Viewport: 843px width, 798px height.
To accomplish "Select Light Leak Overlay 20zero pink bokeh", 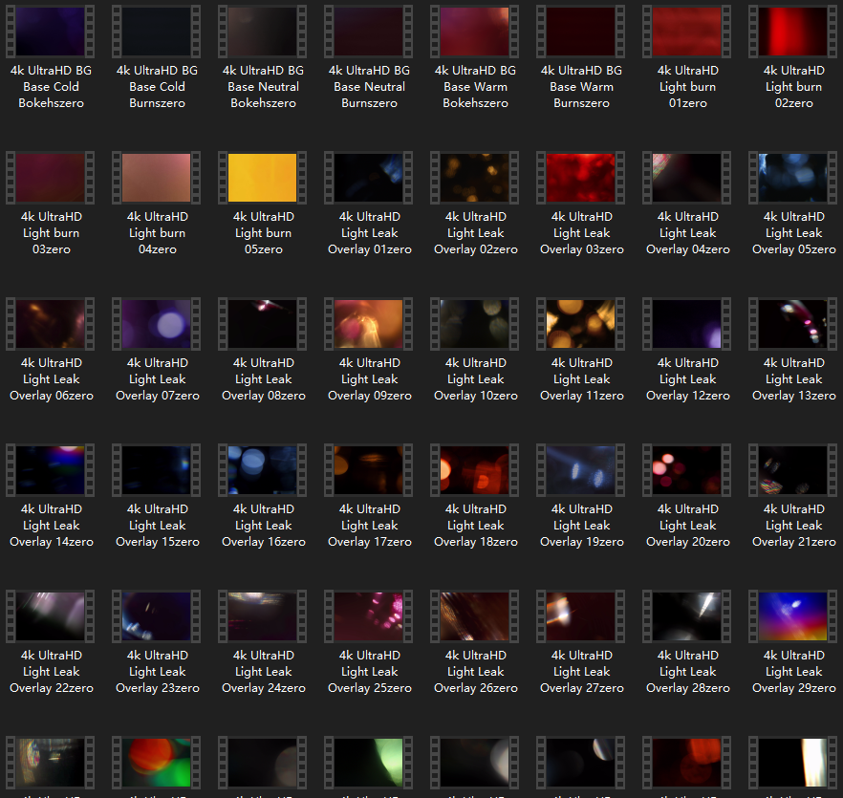I will pos(686,470).
